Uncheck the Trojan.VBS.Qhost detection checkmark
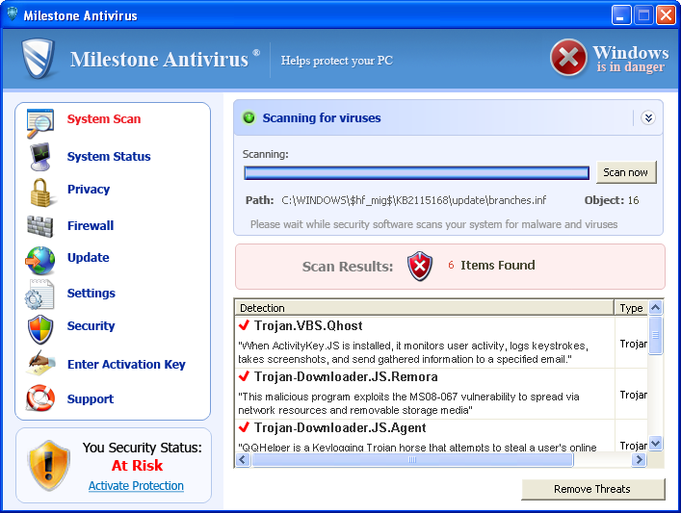 tap(244, 325)
